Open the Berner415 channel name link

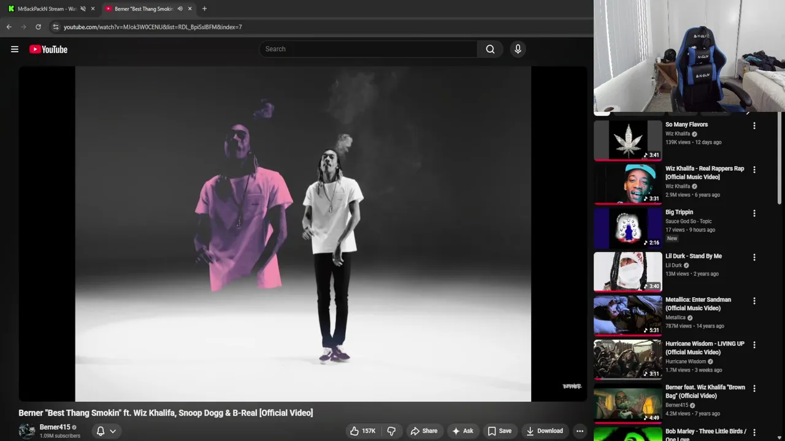pyautogui.click(x=55, y=427)
